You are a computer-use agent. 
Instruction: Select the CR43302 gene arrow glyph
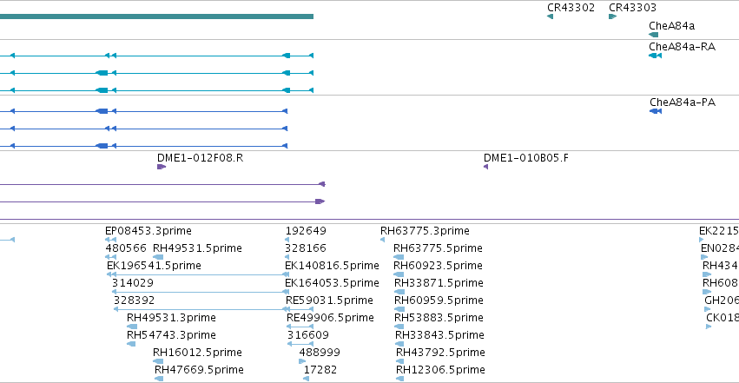[550, 17]
